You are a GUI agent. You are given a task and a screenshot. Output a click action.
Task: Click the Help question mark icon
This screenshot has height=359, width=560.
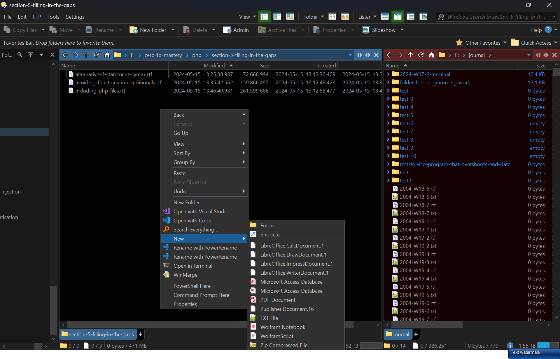click(x=548, y=30)
